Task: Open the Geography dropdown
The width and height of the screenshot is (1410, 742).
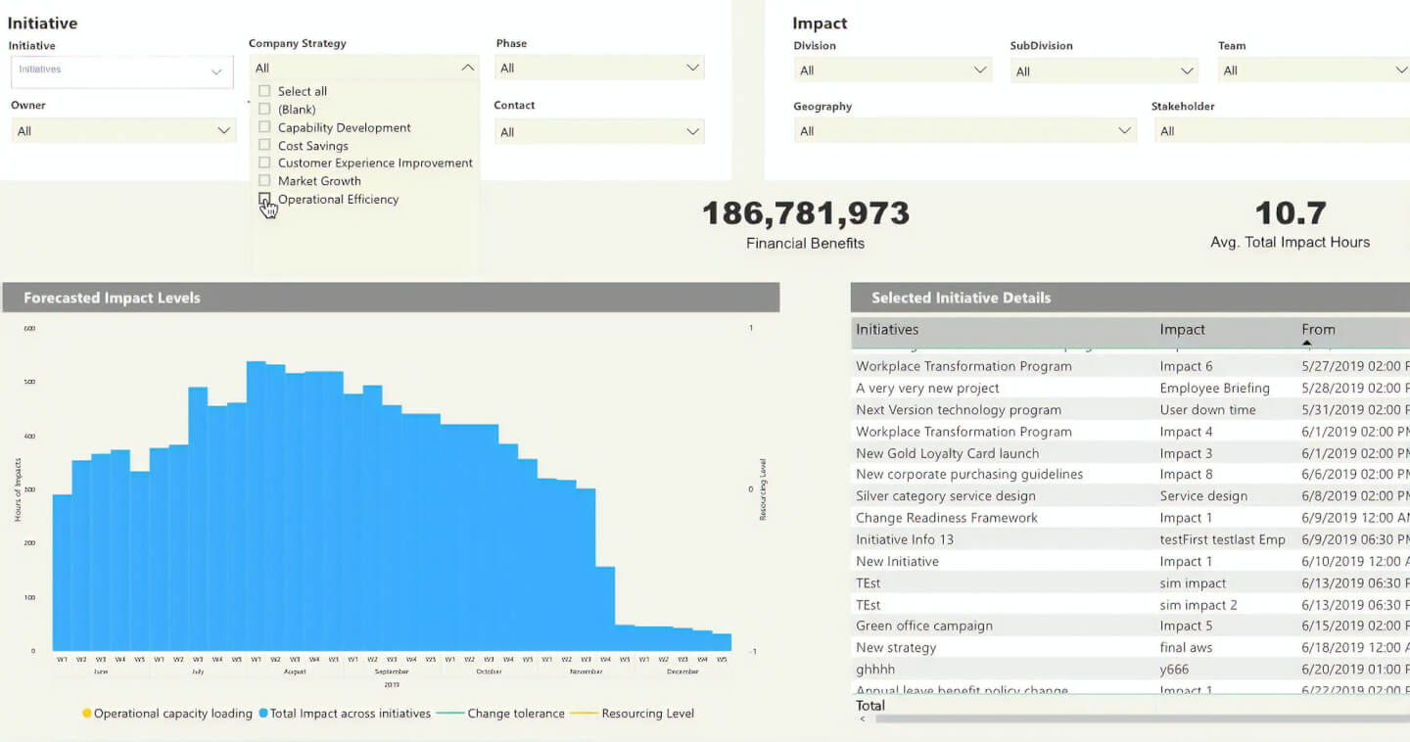Action: (965, 130)
